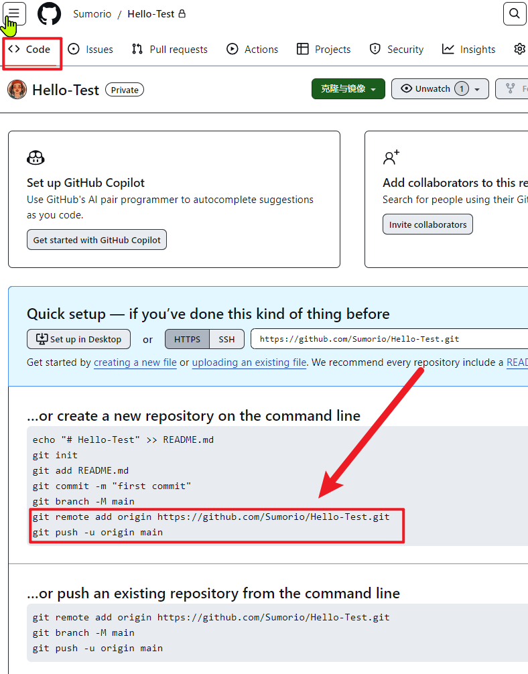
Task: Click the lock icon beside Hello-Test breadcrumb
Action: click(182, 14)
